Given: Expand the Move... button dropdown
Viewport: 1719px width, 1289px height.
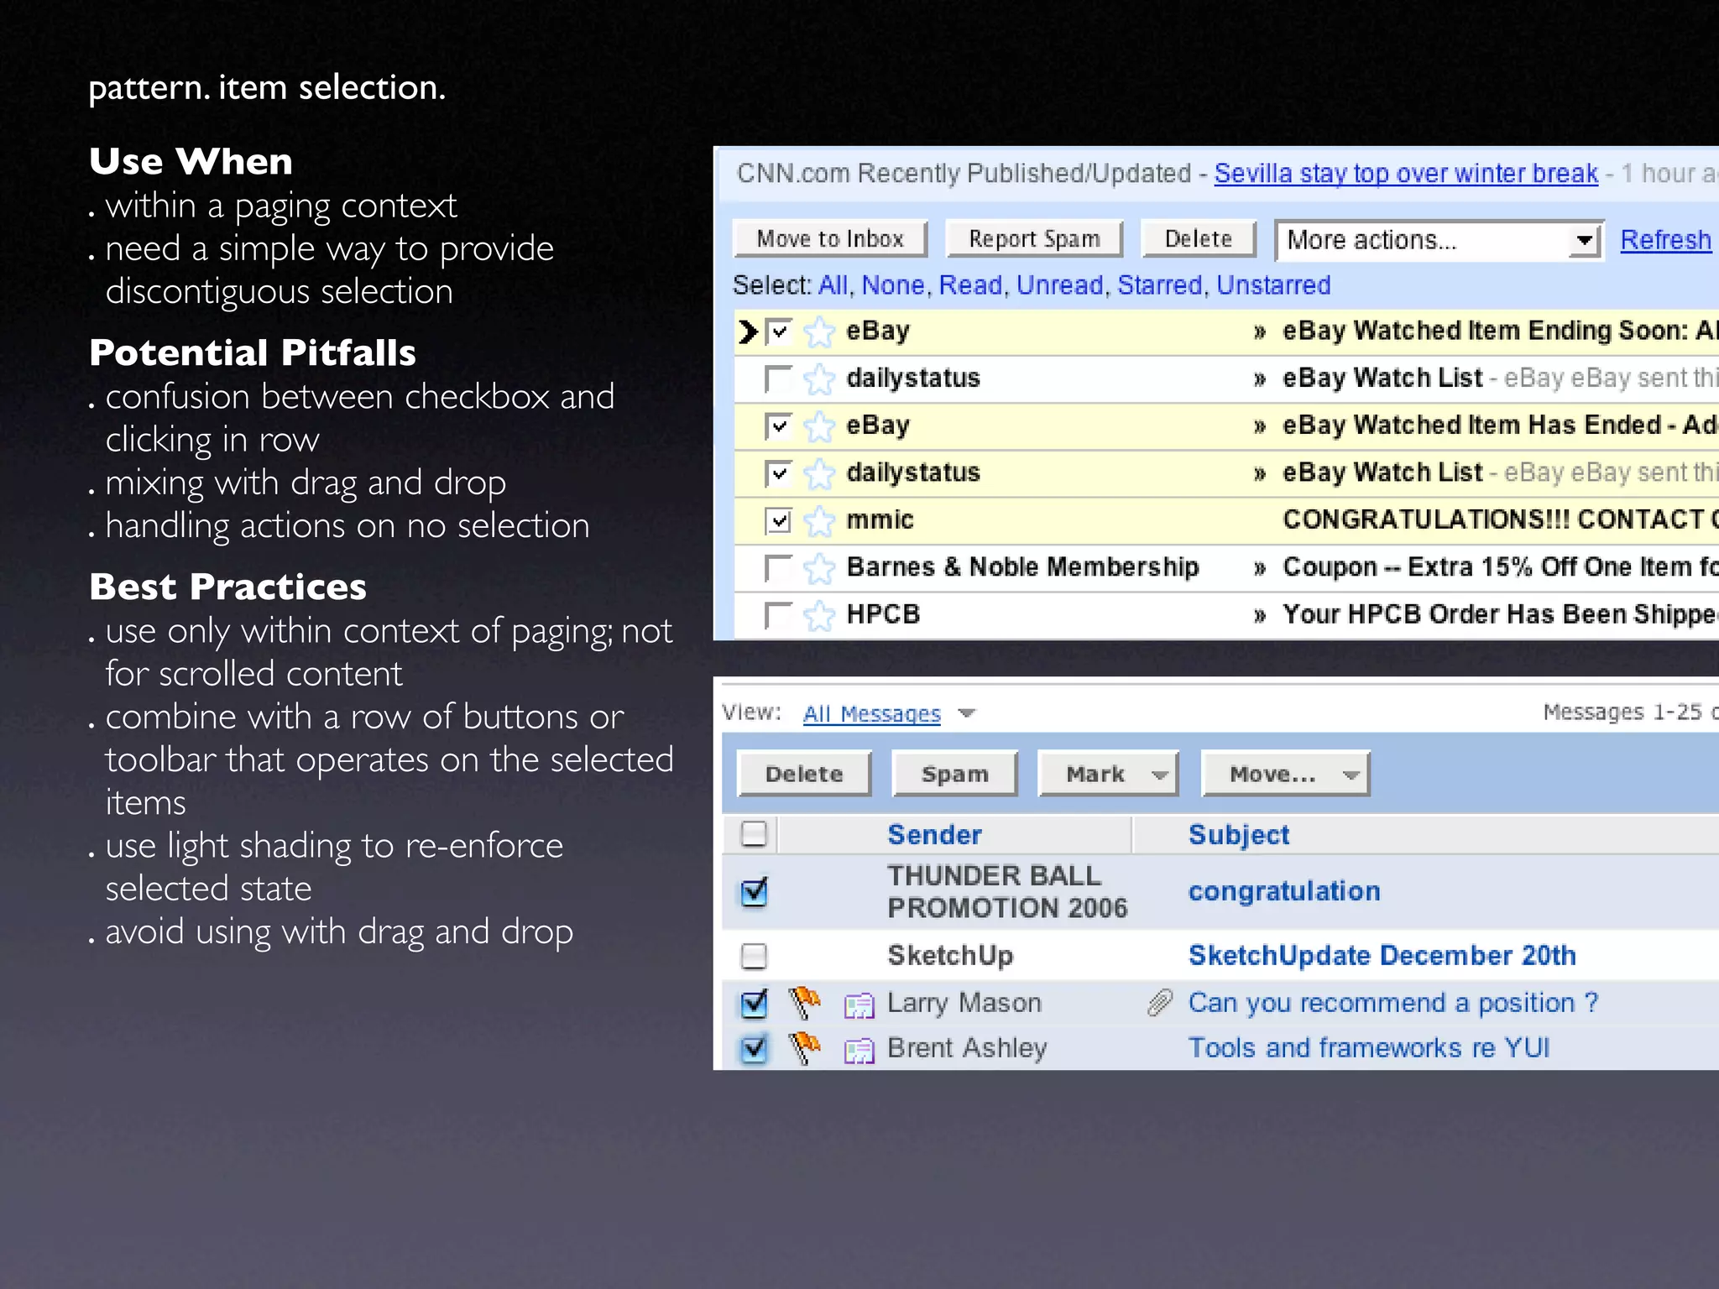Looking at the screenshot, I should point(1351,775).
